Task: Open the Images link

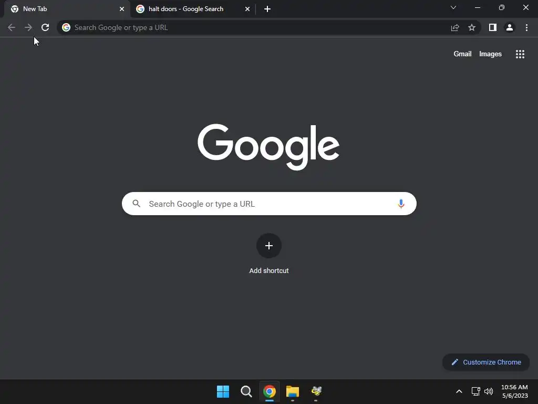Action: pyautogui.click(x=490, y=54)
